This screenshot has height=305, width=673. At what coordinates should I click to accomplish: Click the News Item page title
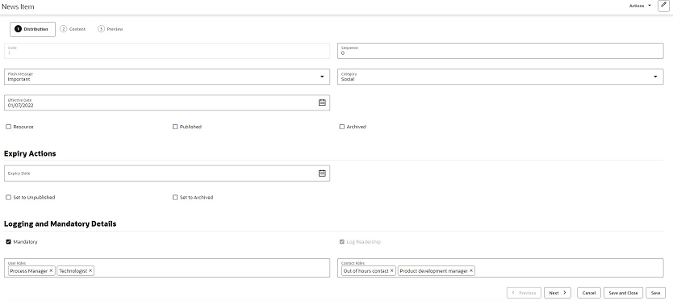point(18,7)
